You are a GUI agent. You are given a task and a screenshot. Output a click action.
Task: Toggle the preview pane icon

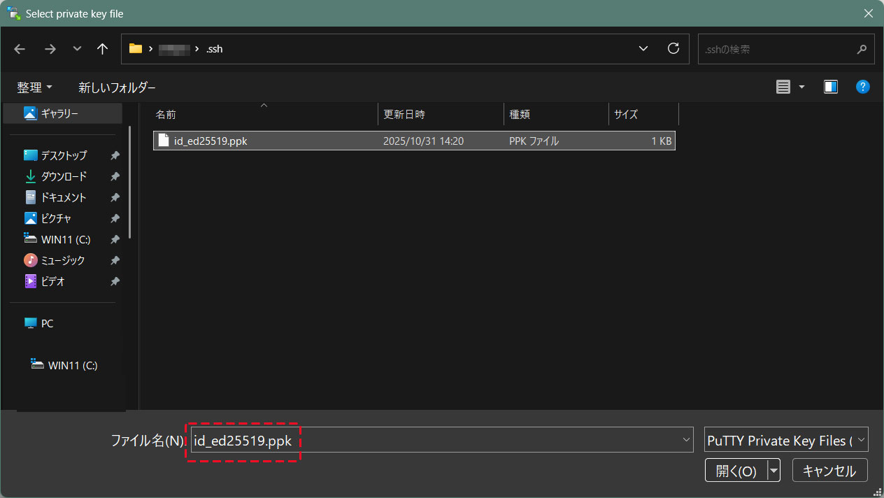click(x=831, y=87)
